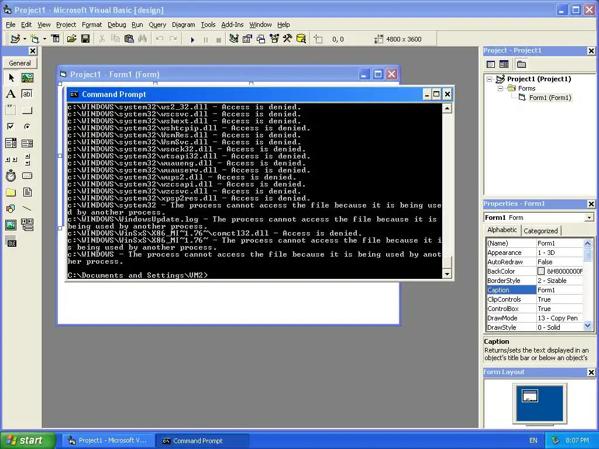Image resolution: width=599 pixels, height=449 pixels.
Task: Click the BackColor color swatch
Action: click(x=541, y=271)
